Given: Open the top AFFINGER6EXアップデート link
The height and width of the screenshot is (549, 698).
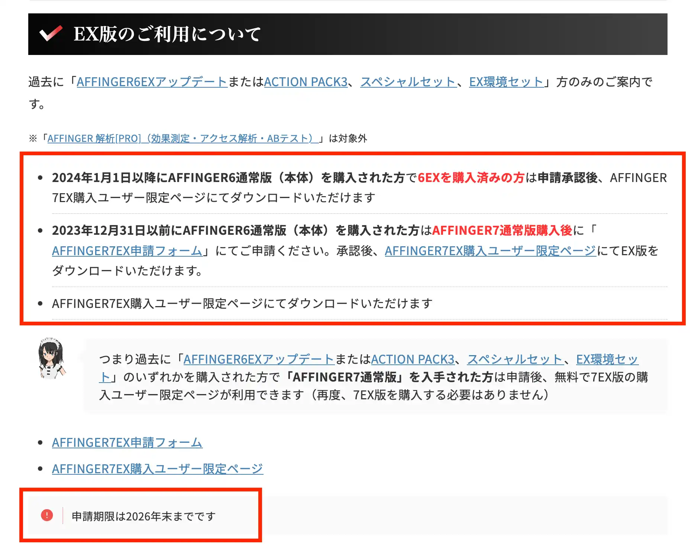Looking at the screenshot, I should pyautogui.click(x=152, y=82).
